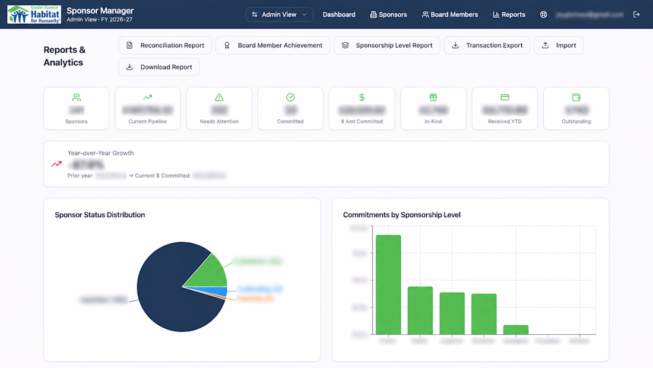The height and width of the screenshot is (368, 653).
Task: Open the Sponsors nav tab
Action: coord(388,15)
